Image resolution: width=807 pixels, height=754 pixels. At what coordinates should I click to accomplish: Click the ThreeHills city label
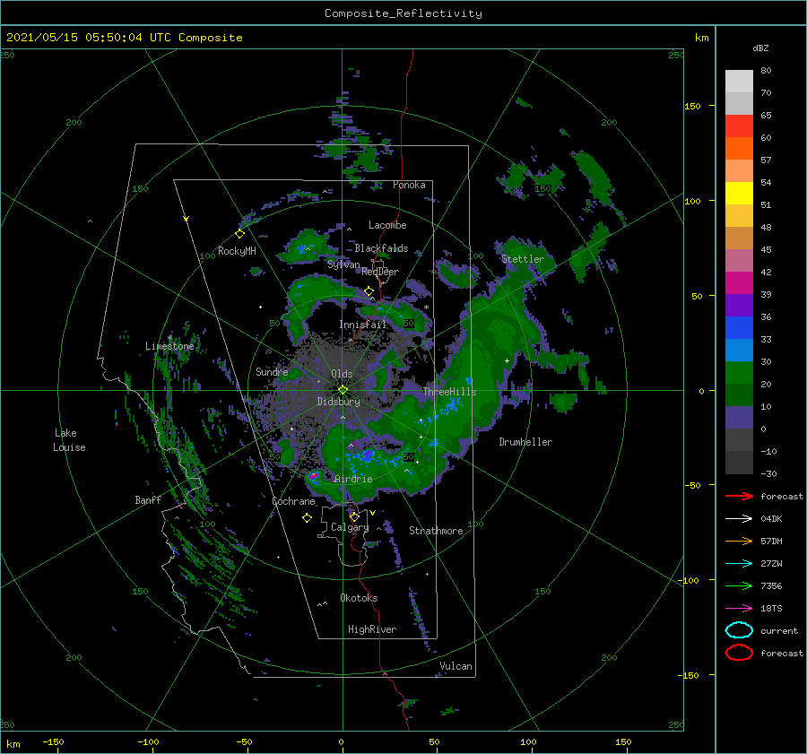(450, 392)
